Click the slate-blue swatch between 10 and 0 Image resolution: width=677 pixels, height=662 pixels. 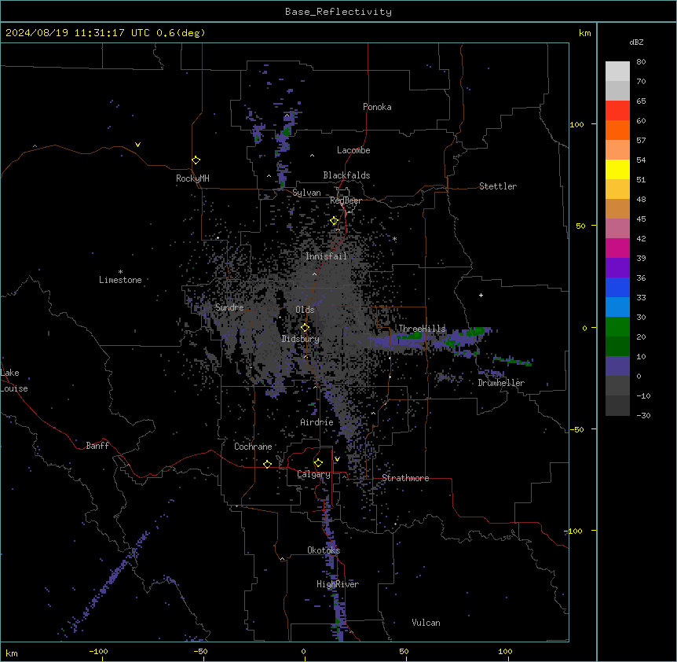(617, 366)
